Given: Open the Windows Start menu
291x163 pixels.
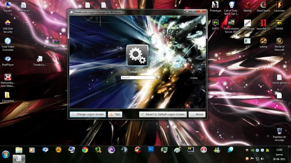Looking at the screenshot, I should (6, 154).
